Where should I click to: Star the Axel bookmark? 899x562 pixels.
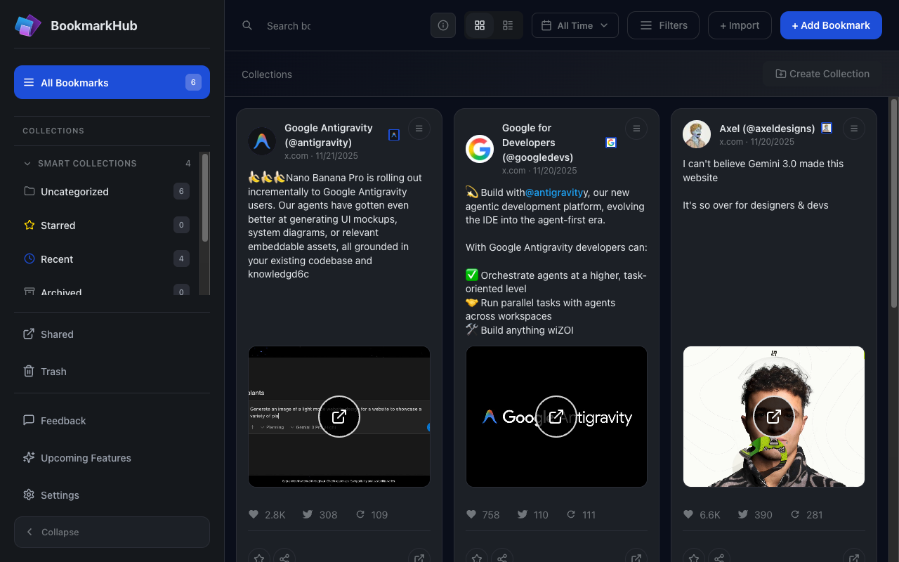point(694,558)
